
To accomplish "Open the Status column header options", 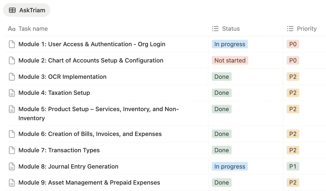I will (x=231, y=29).
